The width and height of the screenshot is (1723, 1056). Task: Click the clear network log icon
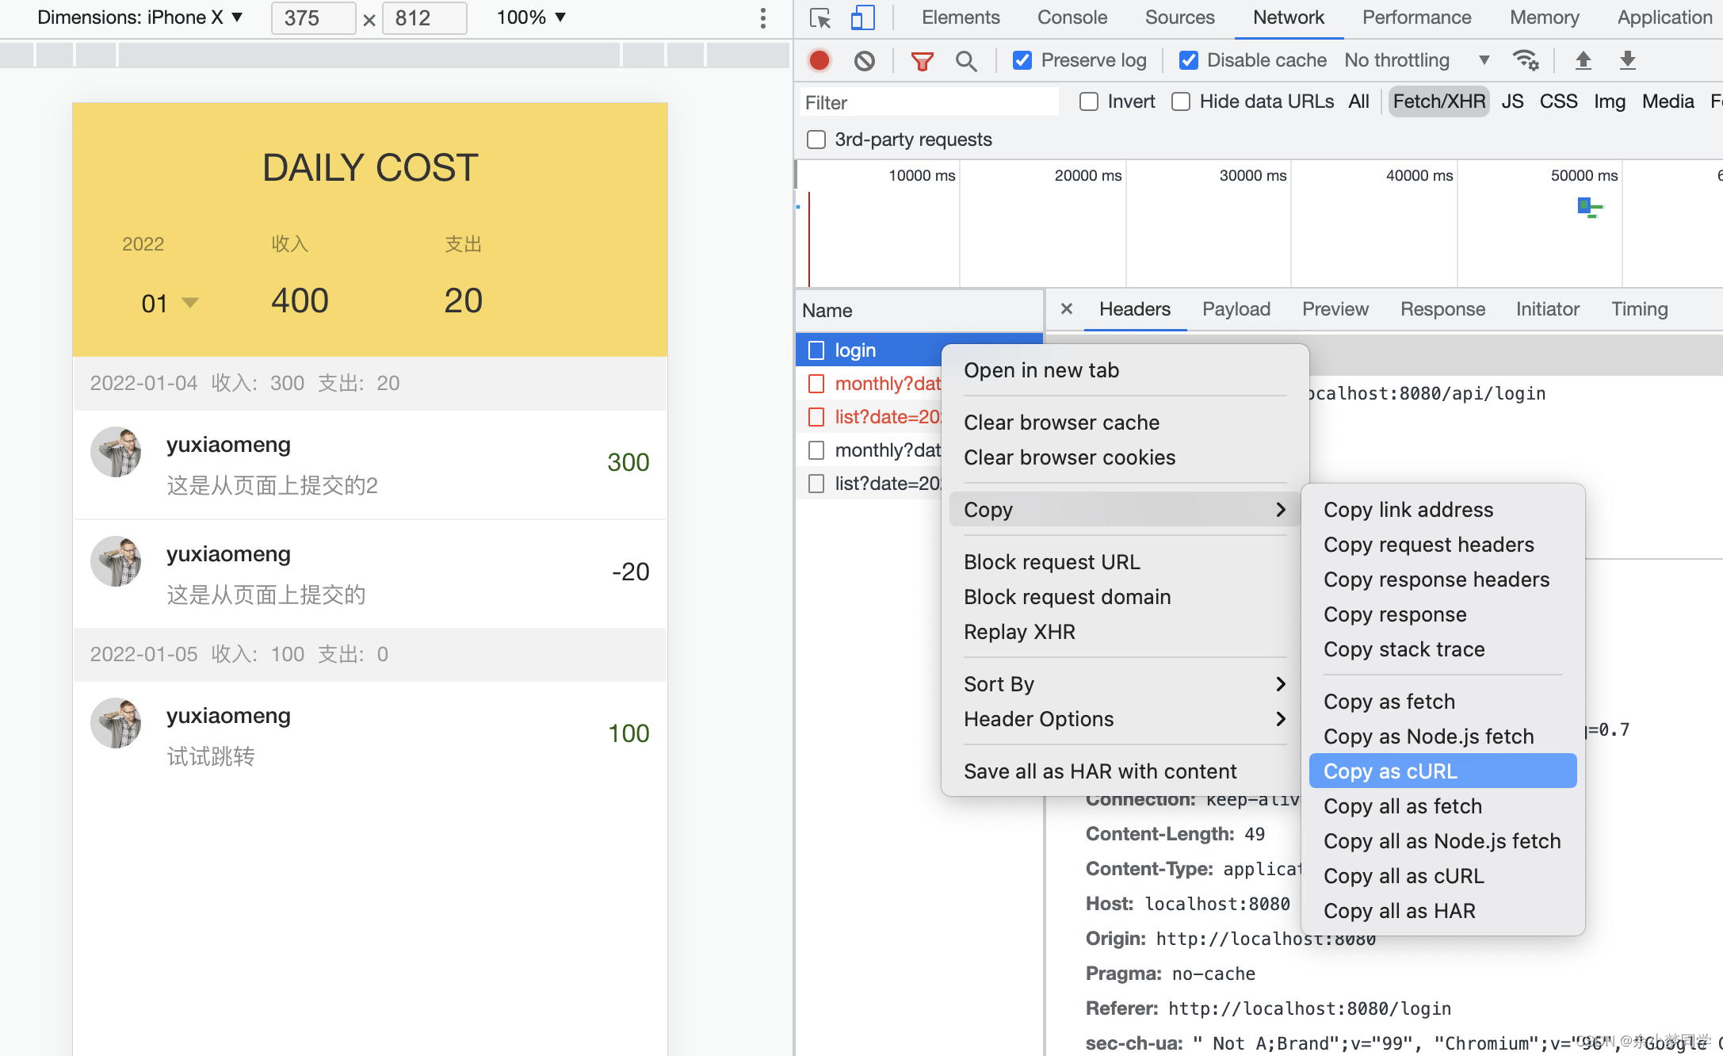(865, 60)
